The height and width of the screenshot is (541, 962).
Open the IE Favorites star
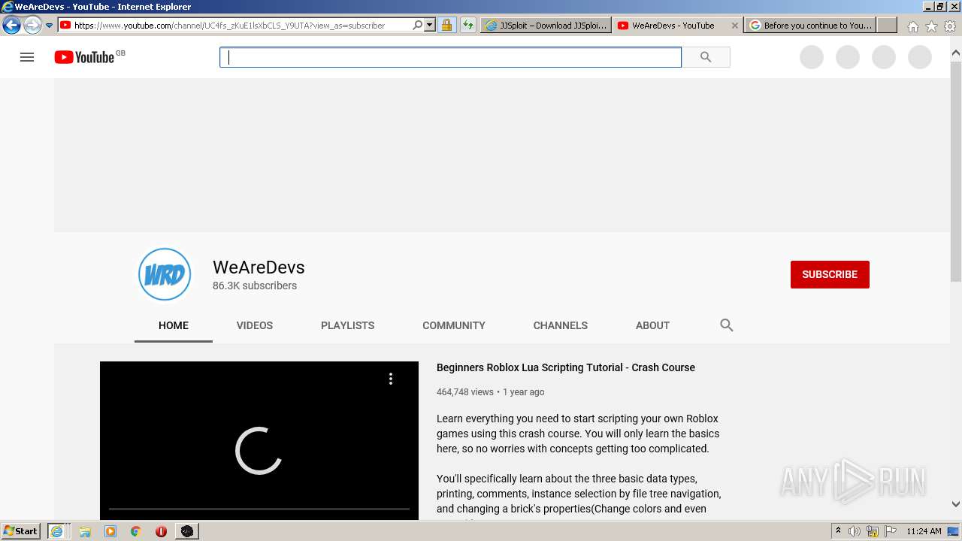coord(931,26)
